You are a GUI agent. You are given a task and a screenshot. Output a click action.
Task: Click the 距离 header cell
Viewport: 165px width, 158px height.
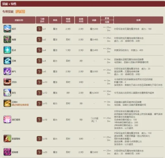click(x=107, y=18)
